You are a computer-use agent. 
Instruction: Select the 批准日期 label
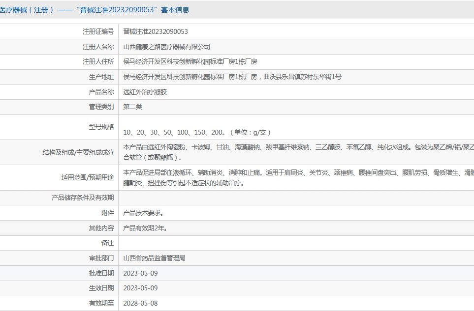click(x=101, y=273)
